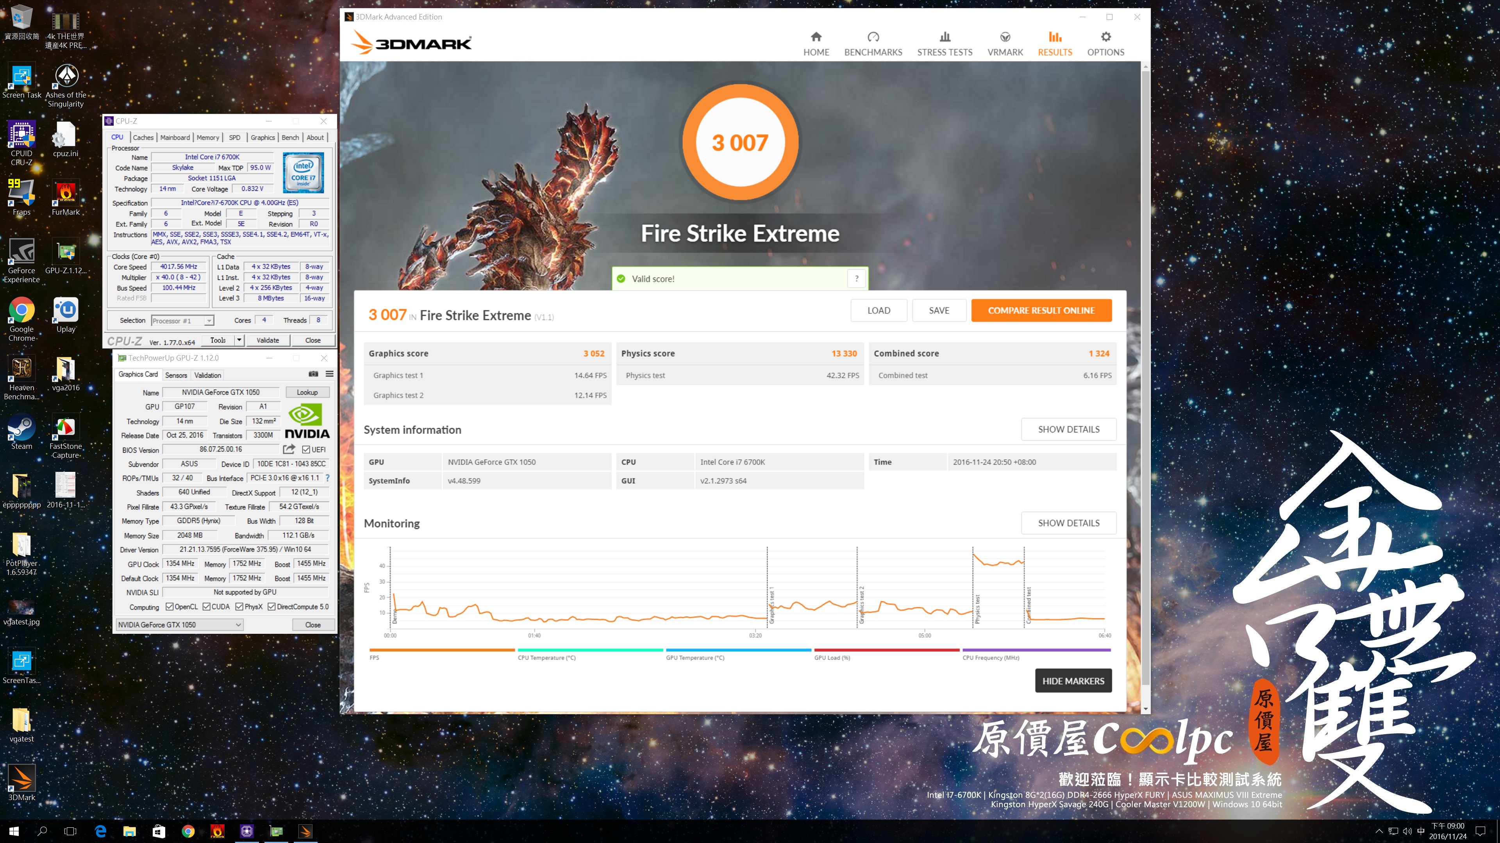Select the PotPlayer desktop icon
The image size is (1500, 843).
tap(21, 554)
